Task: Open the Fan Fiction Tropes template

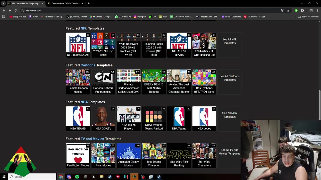Action: [x=78, y=155]
